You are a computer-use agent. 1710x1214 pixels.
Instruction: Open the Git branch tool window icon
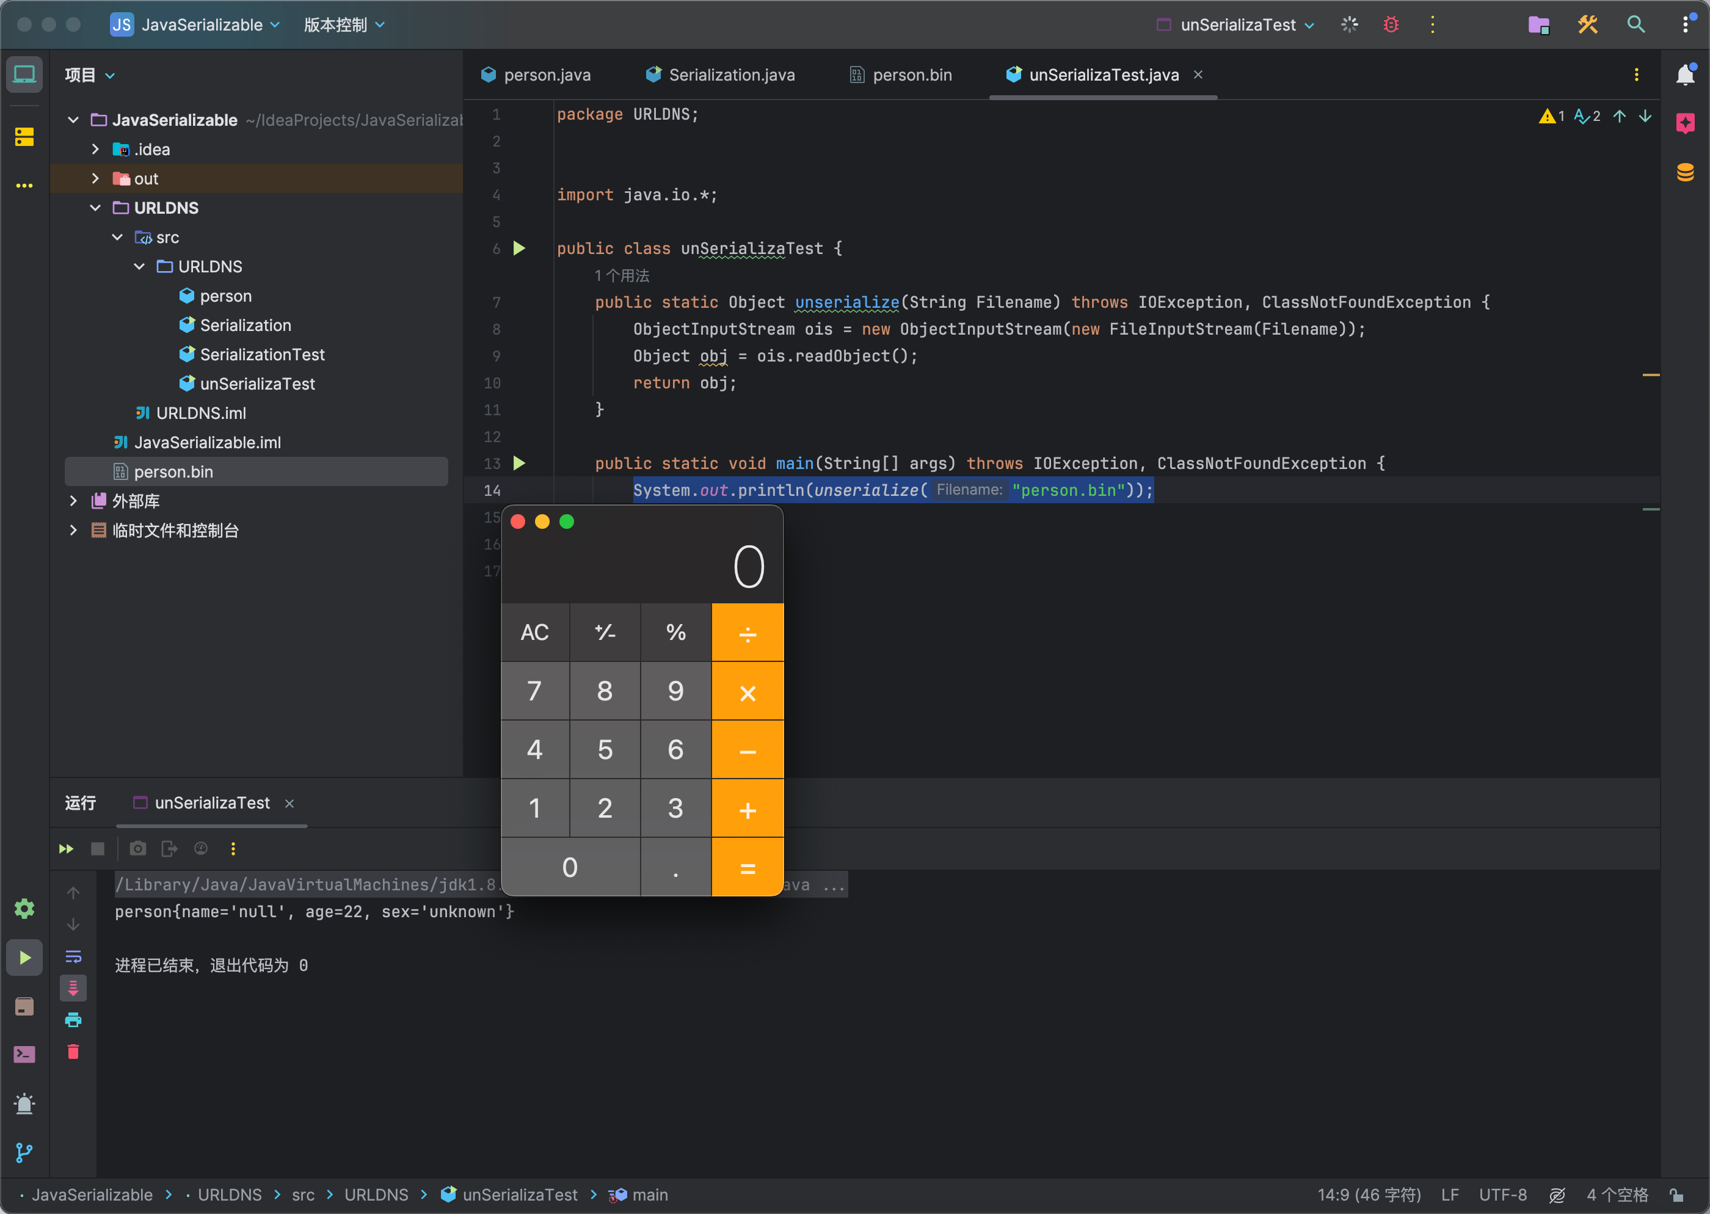[x=24, y=1152]
